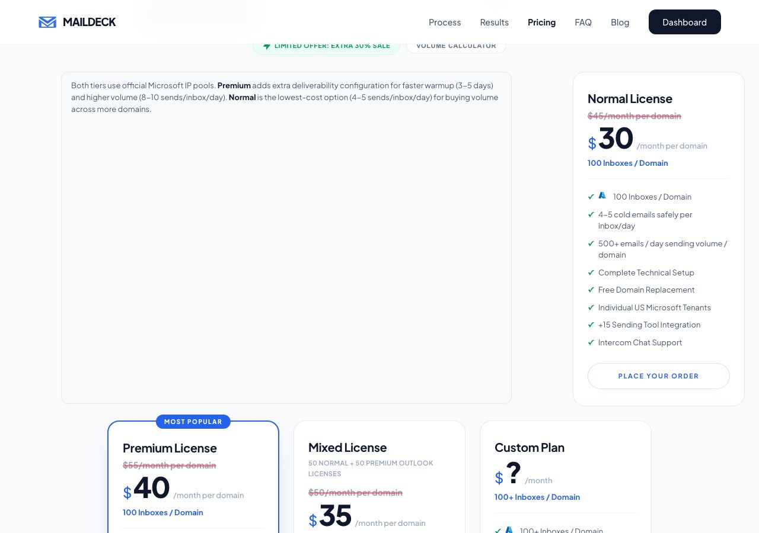The width and height of the screenshot is (759, 533).
Task: Visit the Blog nav link
Action: pyautogui.click(x=620, y=22)
